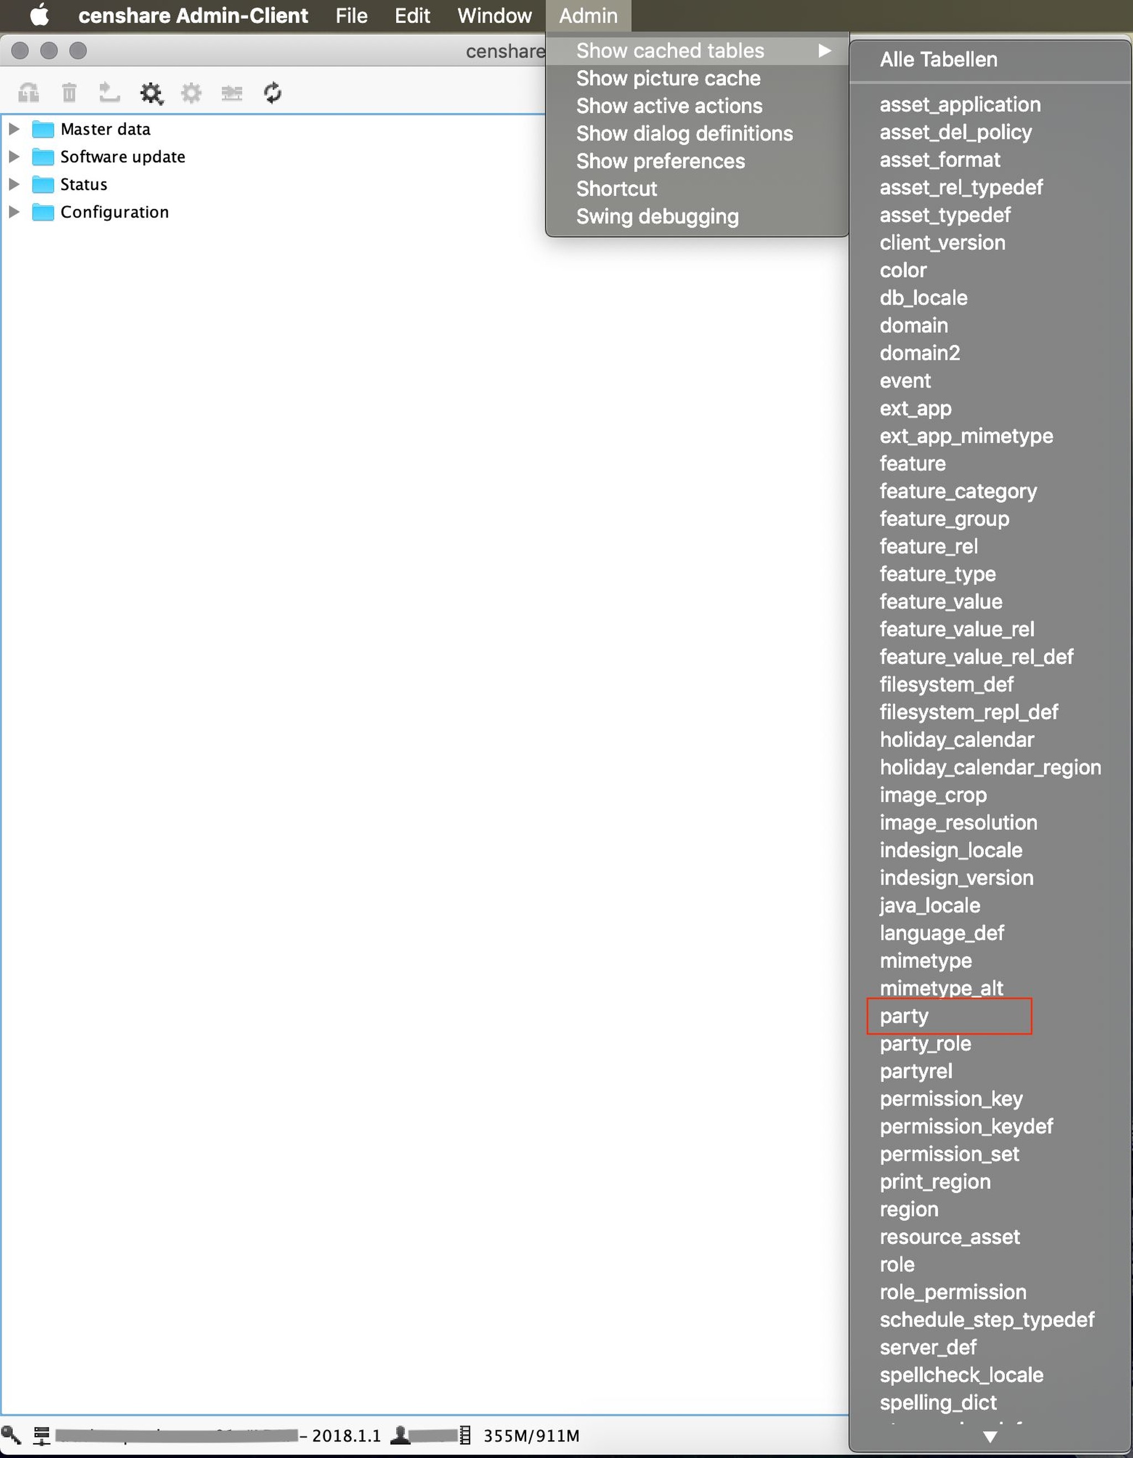Click the down scroll arrow below the table list
This screenshot has width=1133, height=1458.
990,1436
